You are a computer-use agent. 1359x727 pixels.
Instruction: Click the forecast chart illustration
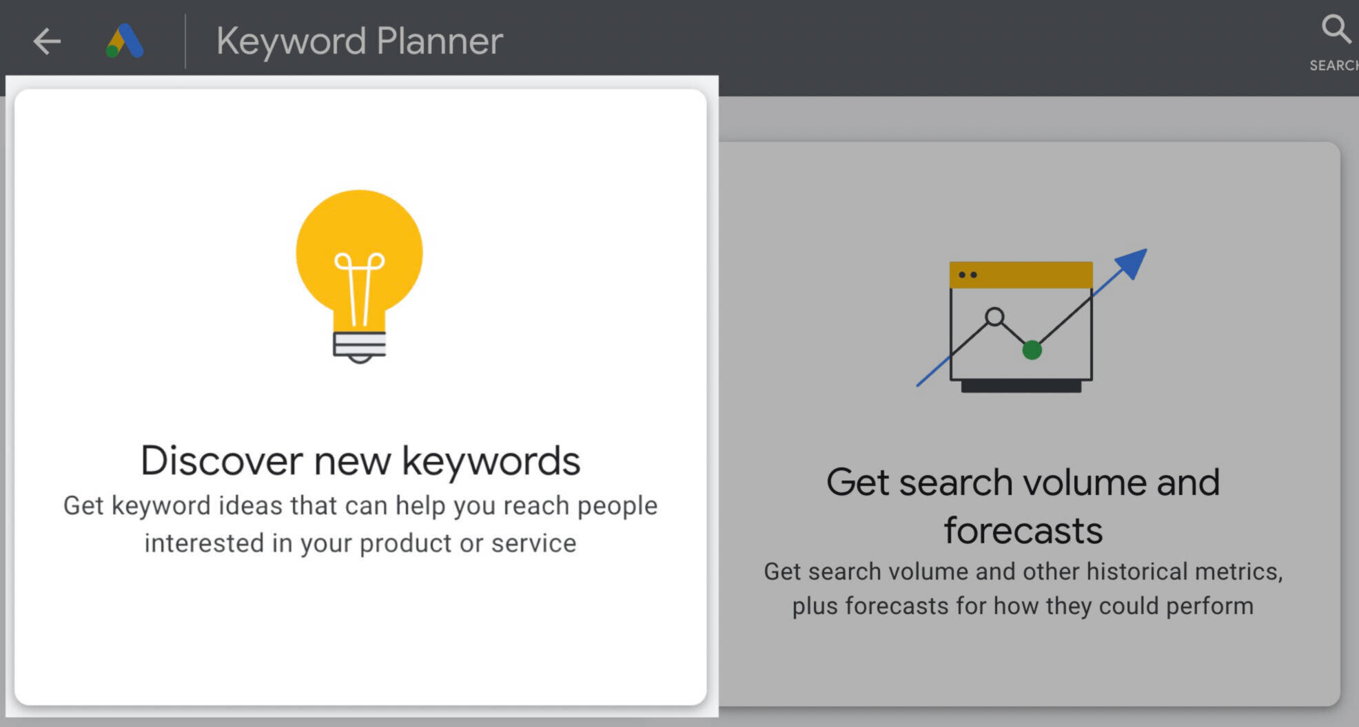click(x=1031, y=321)
